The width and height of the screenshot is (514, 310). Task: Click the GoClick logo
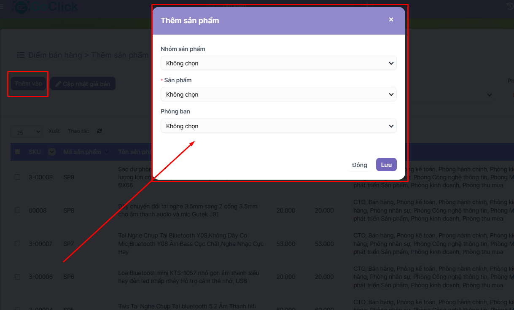pyautogui.click(x=46, y=6)
